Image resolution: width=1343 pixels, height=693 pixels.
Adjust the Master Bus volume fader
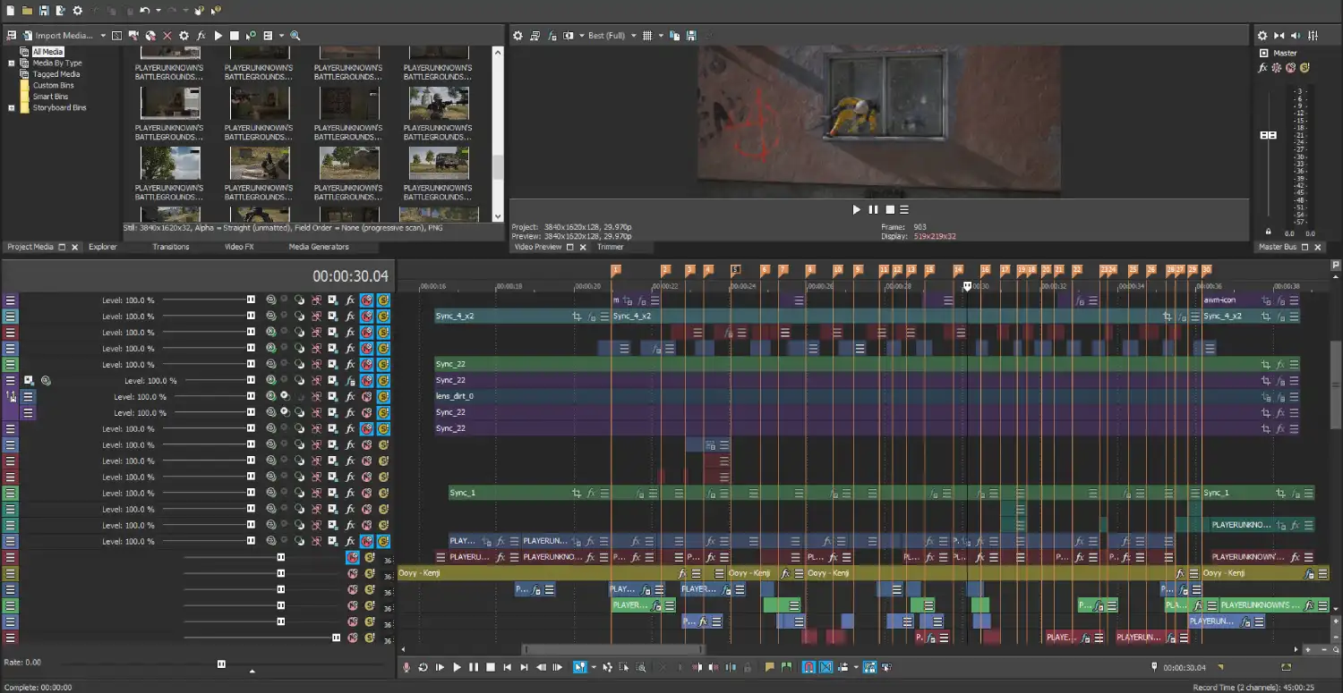(x=1268, y=135)
